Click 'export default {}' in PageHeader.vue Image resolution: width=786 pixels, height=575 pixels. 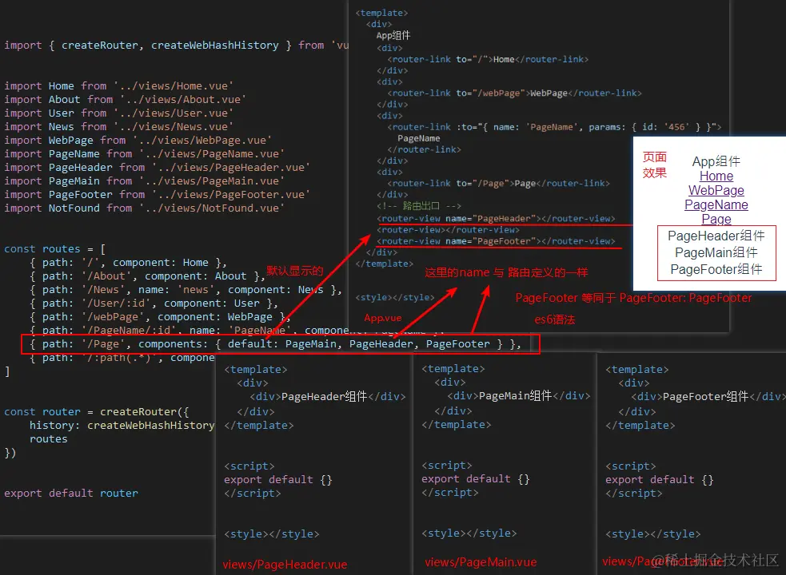[x=278, y=480]
